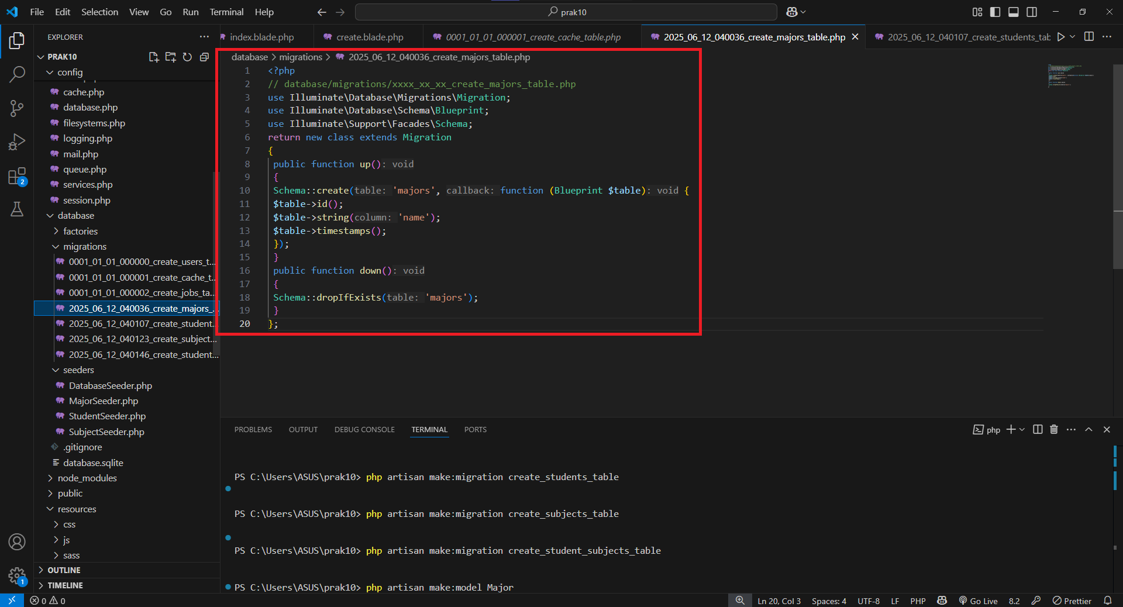Create a new file in the Explorer
Screen dimensions: 1123x607
point(153,57)
